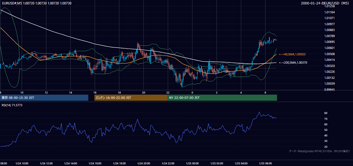
Task: Click price level 1.00695 on axis
Action: point(330,42)
